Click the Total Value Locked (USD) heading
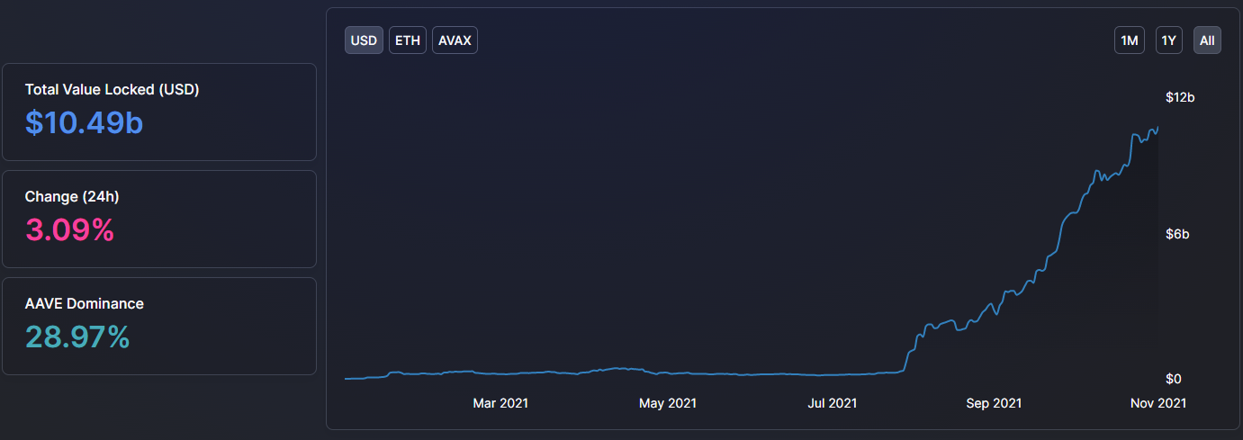This screenshot has height=440, width=1243. coord(112,90)
